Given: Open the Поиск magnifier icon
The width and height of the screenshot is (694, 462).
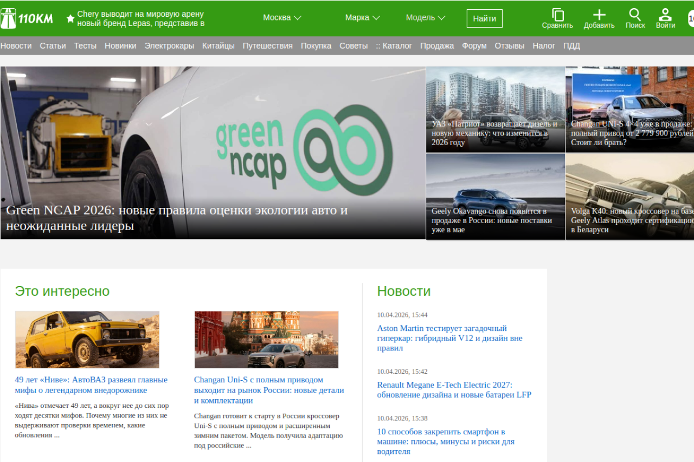Looking at the screenshot, I should (x=635, y=15).
